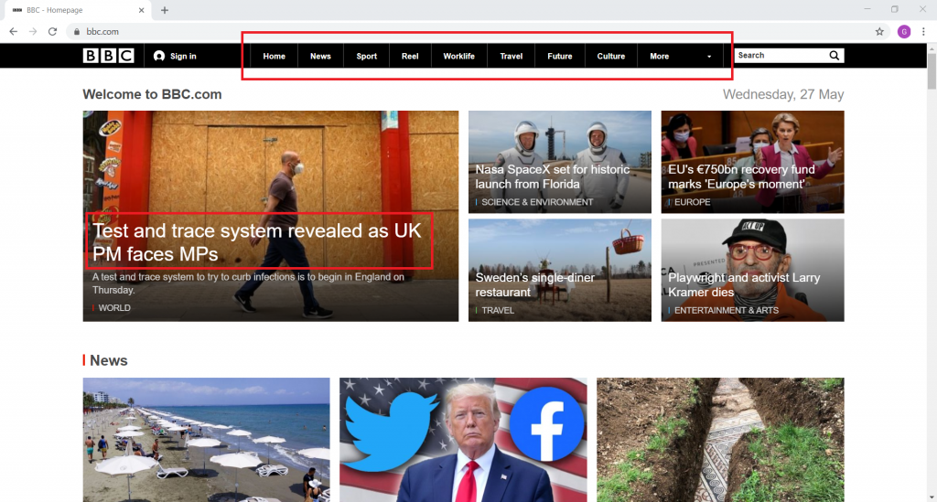Click the search magnifier icon
Image resolution: width=937 pixels, height=502 pixels.
tap(834, 56)
